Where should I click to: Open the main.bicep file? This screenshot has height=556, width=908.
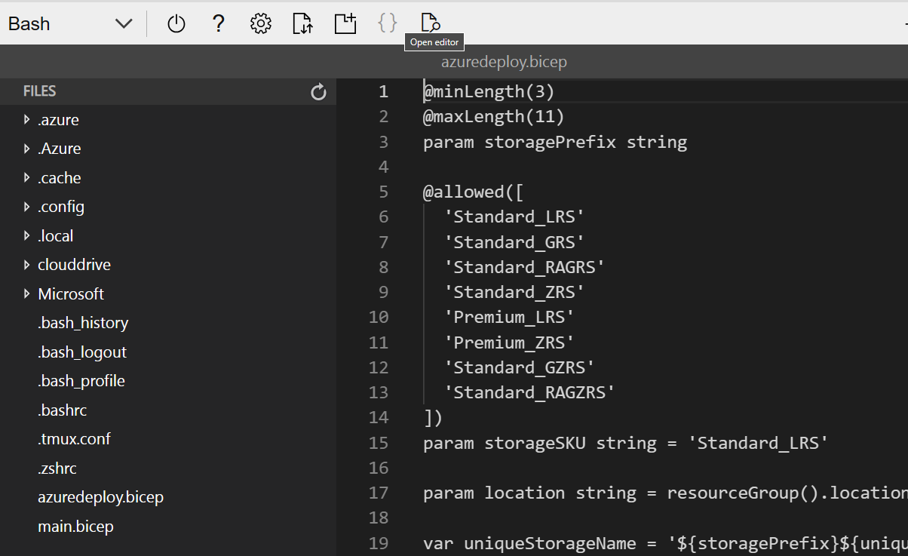coord(75,527)
